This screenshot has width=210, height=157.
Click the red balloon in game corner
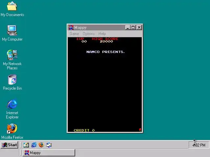point(140,130)
